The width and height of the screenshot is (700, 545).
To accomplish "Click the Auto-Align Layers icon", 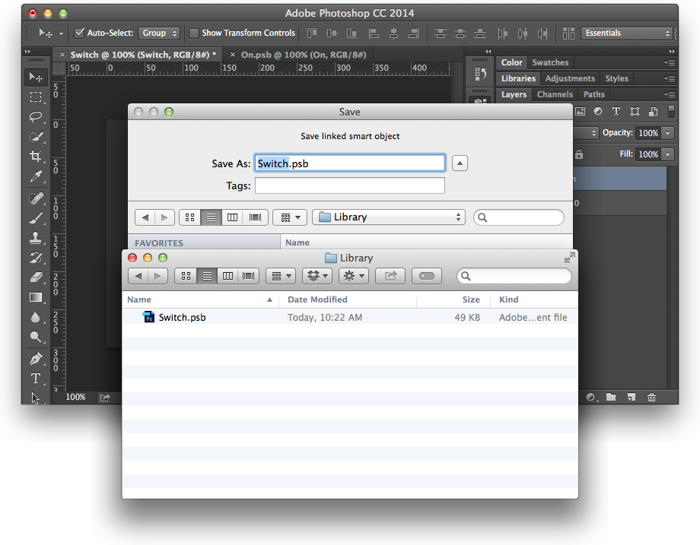I will (568, 33).
